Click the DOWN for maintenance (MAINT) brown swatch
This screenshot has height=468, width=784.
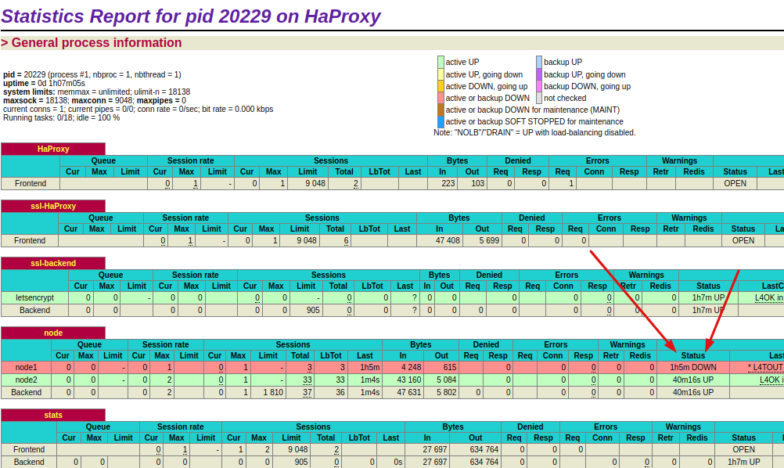441,110
